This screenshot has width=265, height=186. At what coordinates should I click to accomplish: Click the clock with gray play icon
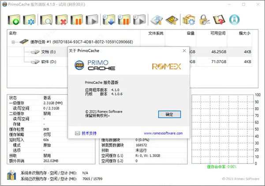coord(139,20)
